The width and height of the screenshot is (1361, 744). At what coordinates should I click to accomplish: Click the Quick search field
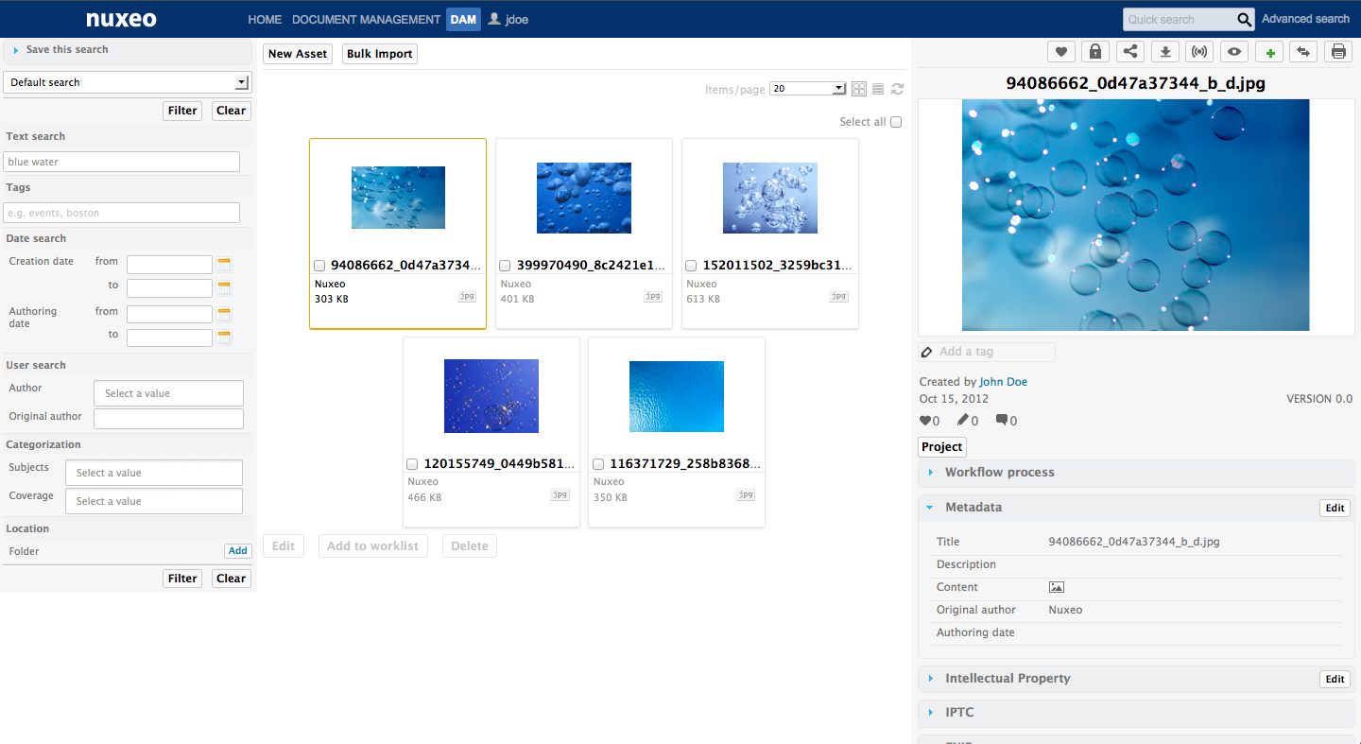pos(1180,19)
